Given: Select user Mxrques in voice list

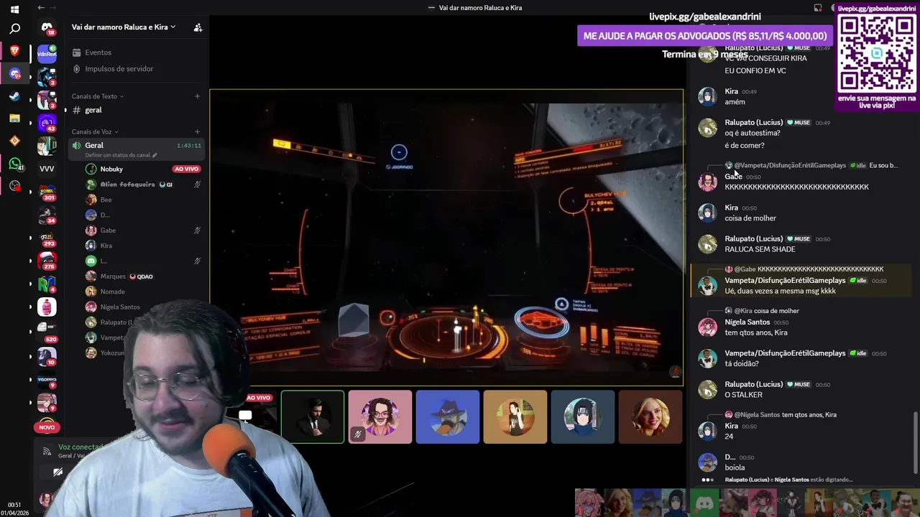Looking at the screenshot, I should [113, 276].
